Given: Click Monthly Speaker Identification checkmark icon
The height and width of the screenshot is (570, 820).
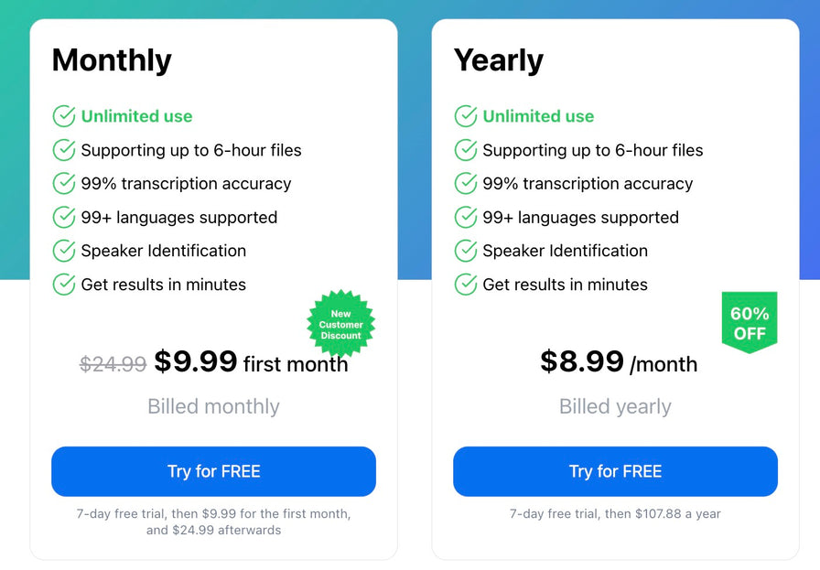Looking at the screenshot, I should click(64, 251).
